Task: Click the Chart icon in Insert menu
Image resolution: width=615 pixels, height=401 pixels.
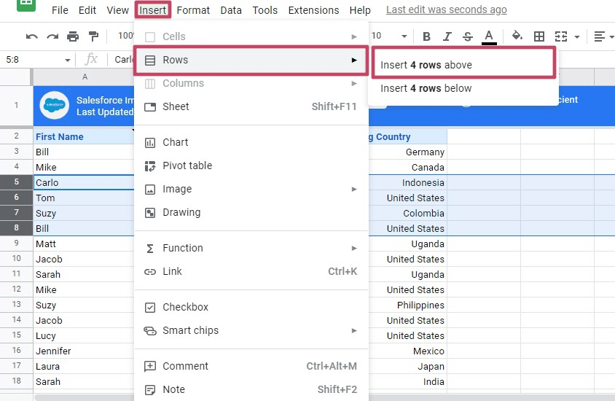Action: tap(150, 143)
